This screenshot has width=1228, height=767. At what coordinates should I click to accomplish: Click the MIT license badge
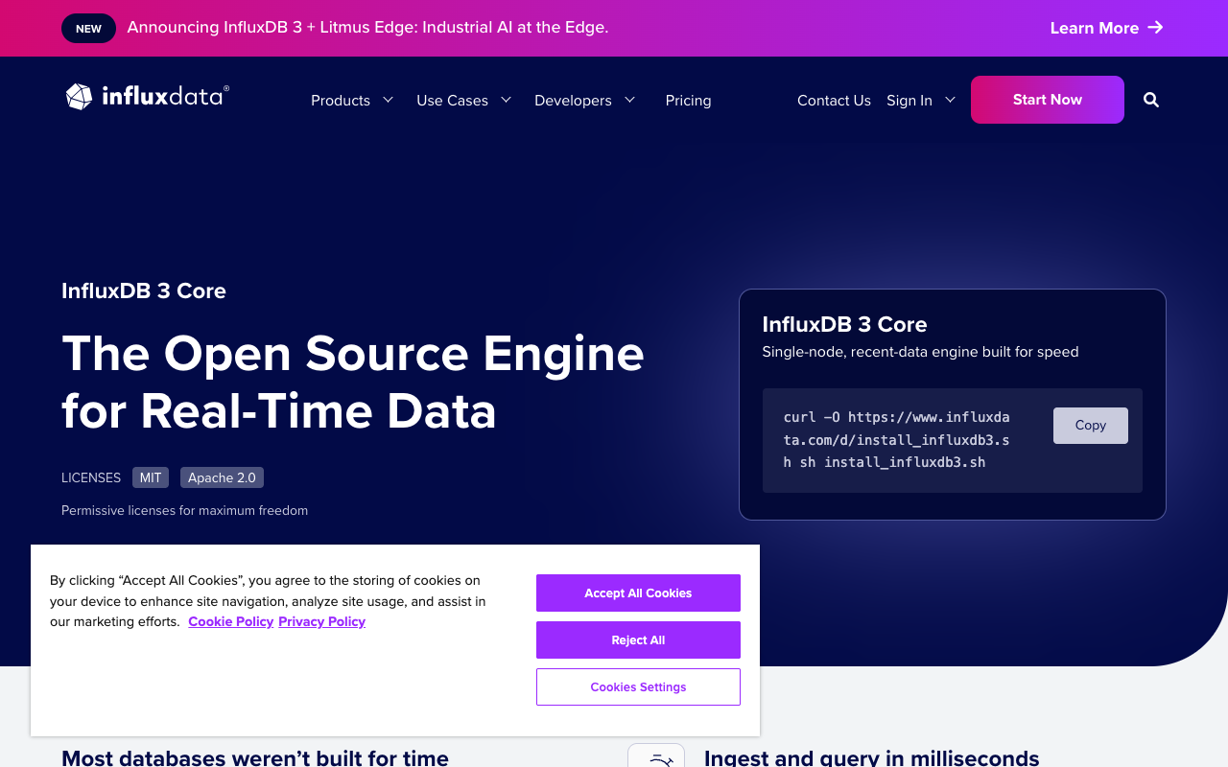click(151, 477)
